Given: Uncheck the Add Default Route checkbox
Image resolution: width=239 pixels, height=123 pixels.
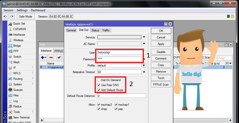Looking at the screenshot, I should pyautogui.click(x=99, y=90).
